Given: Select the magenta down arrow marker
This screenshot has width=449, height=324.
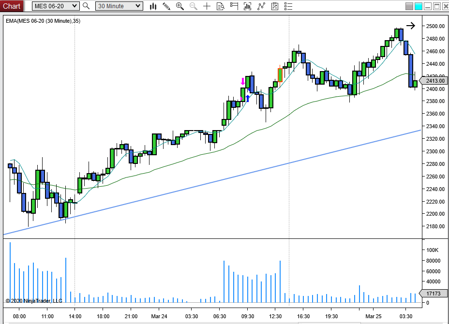Looking at the screenshot, I should point(243,81).
